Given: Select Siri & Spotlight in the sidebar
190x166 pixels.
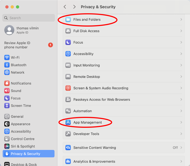Looking at the screenshot, I should click(x=23, y=146).
